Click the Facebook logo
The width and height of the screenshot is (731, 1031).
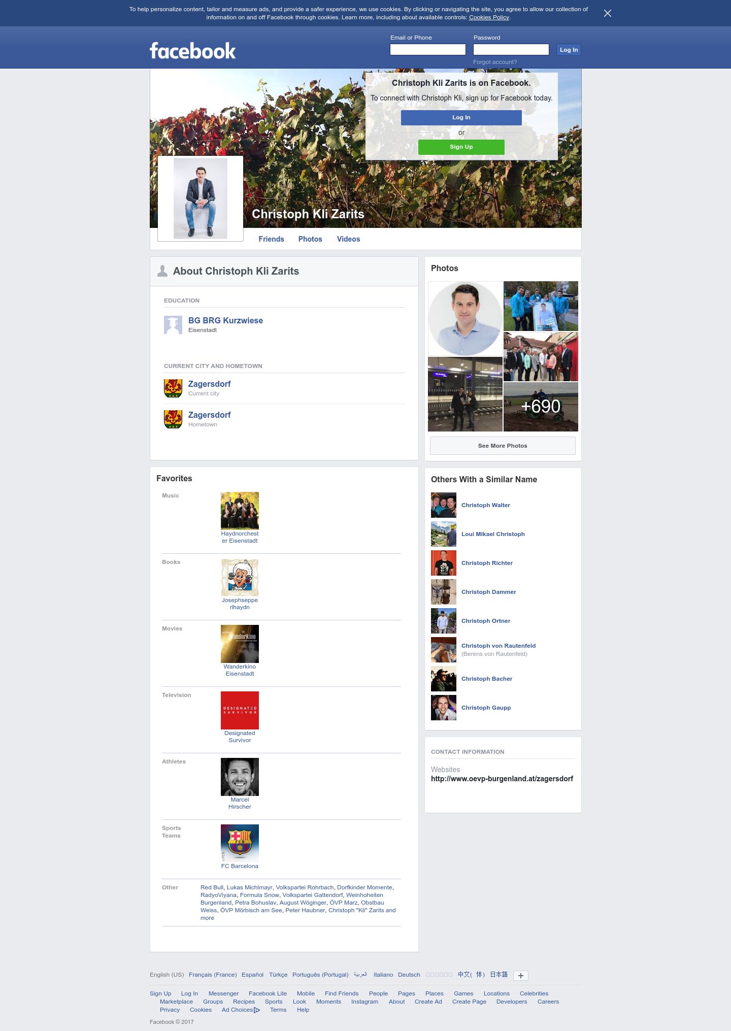click(192, 51)
